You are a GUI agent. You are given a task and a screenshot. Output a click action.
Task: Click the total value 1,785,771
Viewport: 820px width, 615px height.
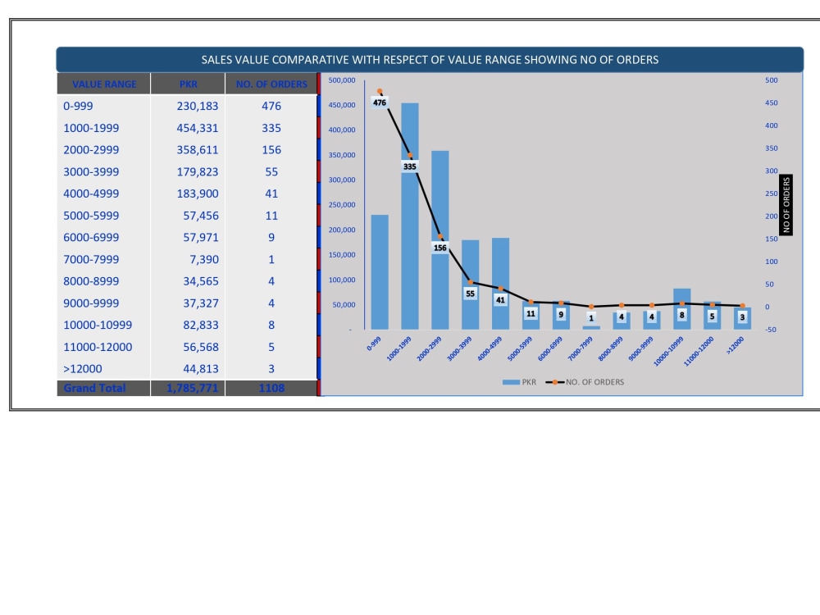194,388
